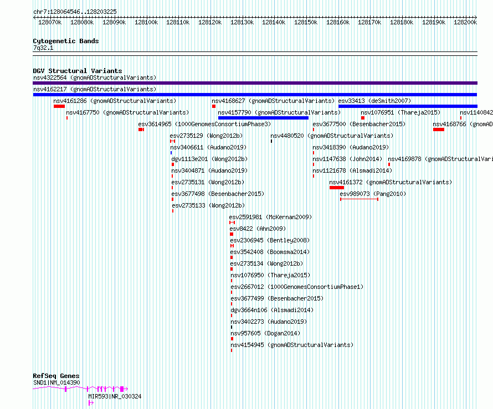The width and height of the screenshot is (493, 409).
Task: Open the nsv4161286 variant label
Action: [115, 101]
